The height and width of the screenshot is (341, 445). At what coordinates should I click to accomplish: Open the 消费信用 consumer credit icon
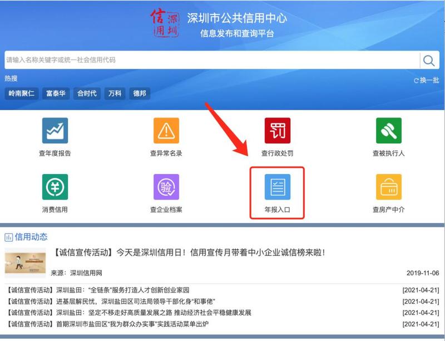coord(55,187)
